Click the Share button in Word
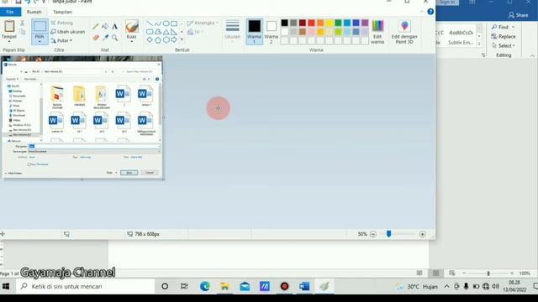Image resolution: width=538 pixels, height=302 pixels. [518, 15]
